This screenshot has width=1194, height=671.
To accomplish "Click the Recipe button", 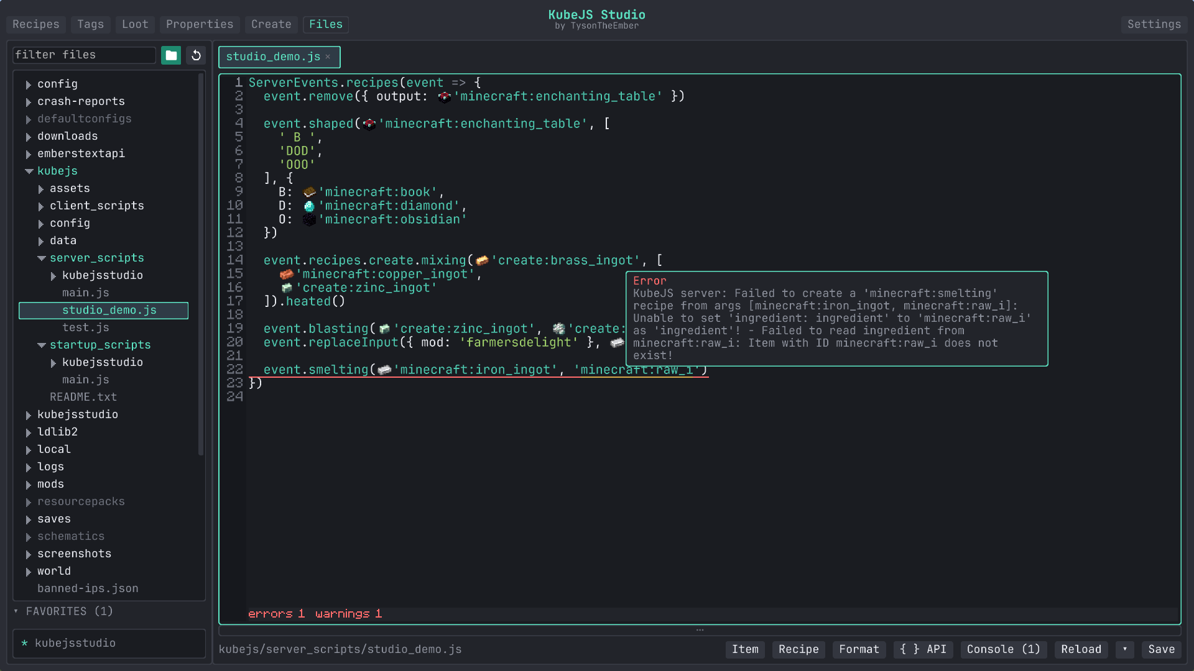I will click(x=798, y=649).
